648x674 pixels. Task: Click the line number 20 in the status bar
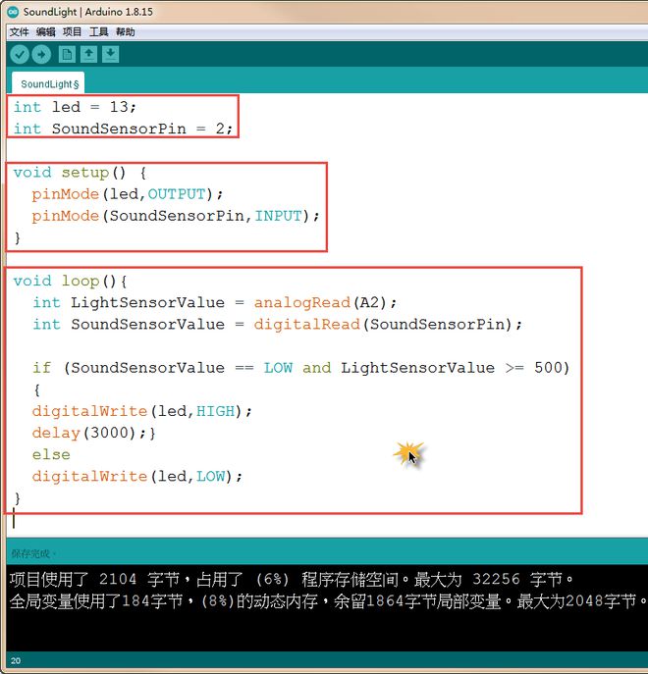[16, 660]
